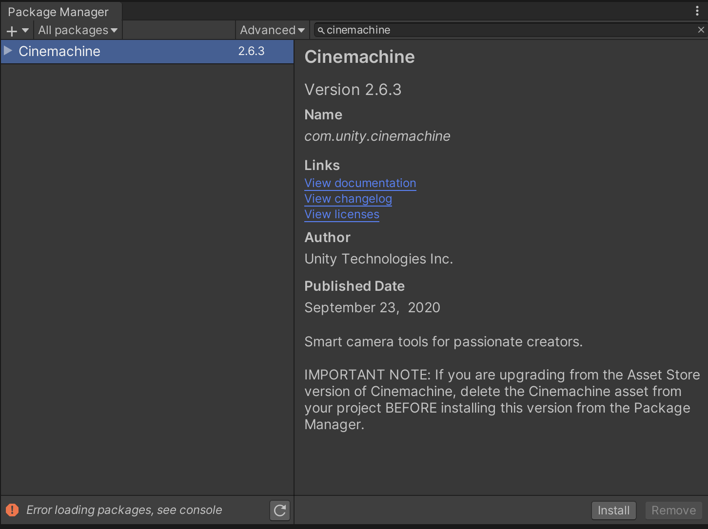Click 'Smart camera tools for passionate creators.'
Image resolution: width=708 pixels, height=529 pixels.
point(444,342)
